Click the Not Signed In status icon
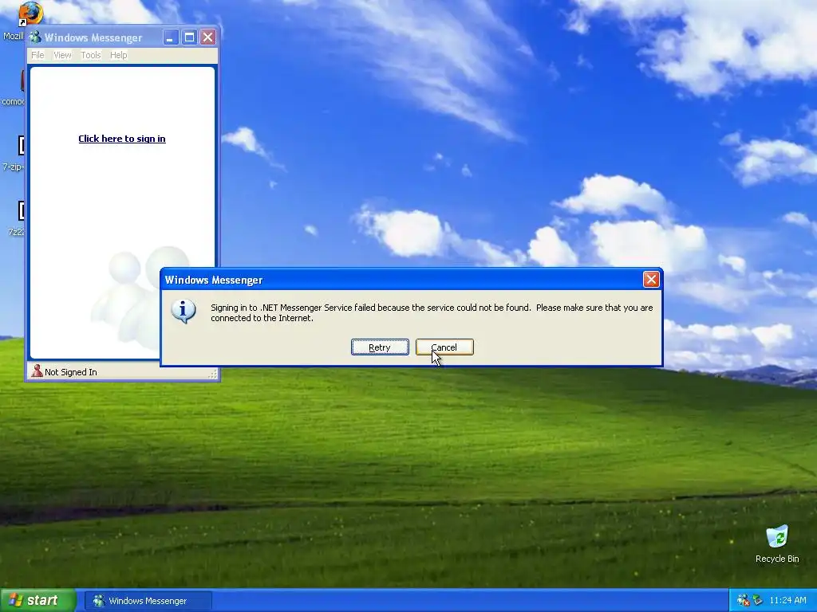 pyautogui.click(x=37, y=371)
